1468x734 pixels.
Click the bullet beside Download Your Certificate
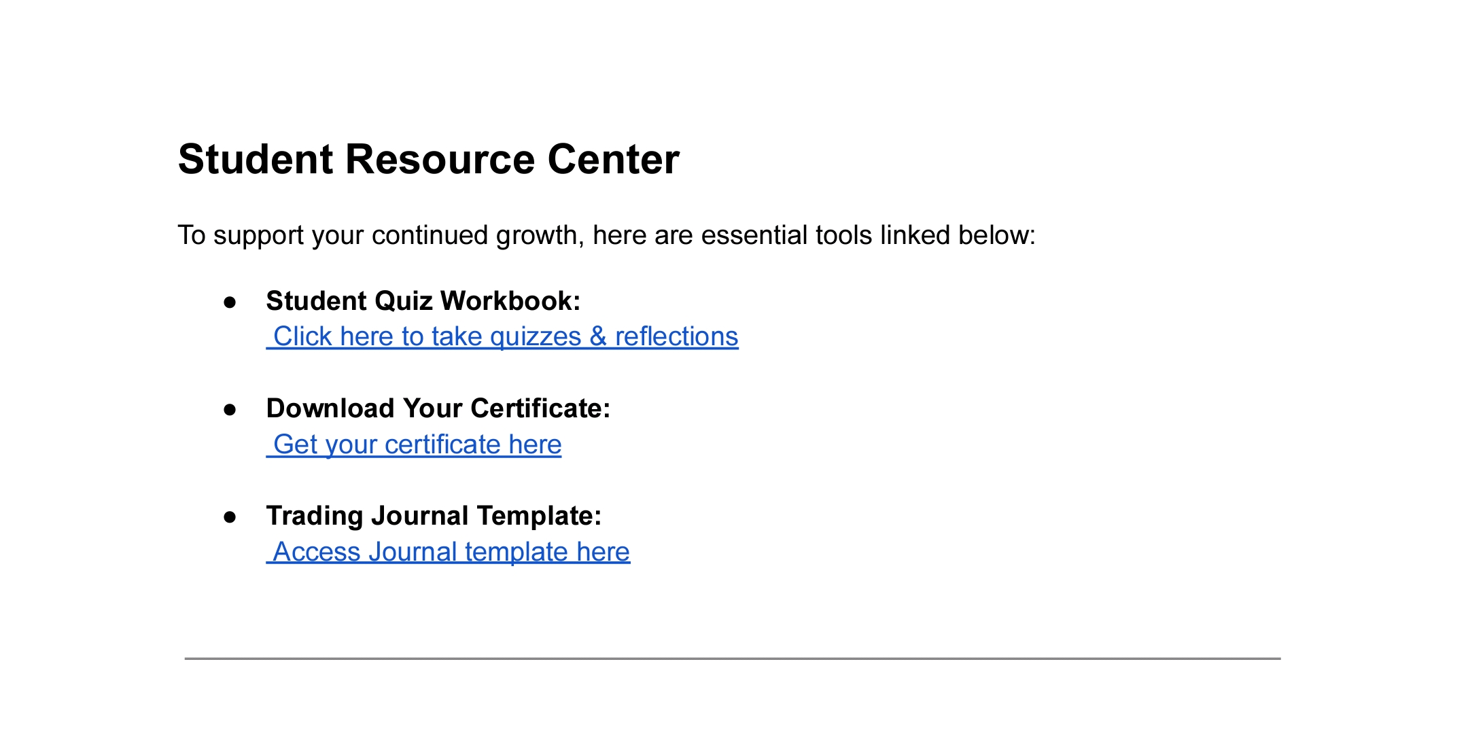coord(230,409)
